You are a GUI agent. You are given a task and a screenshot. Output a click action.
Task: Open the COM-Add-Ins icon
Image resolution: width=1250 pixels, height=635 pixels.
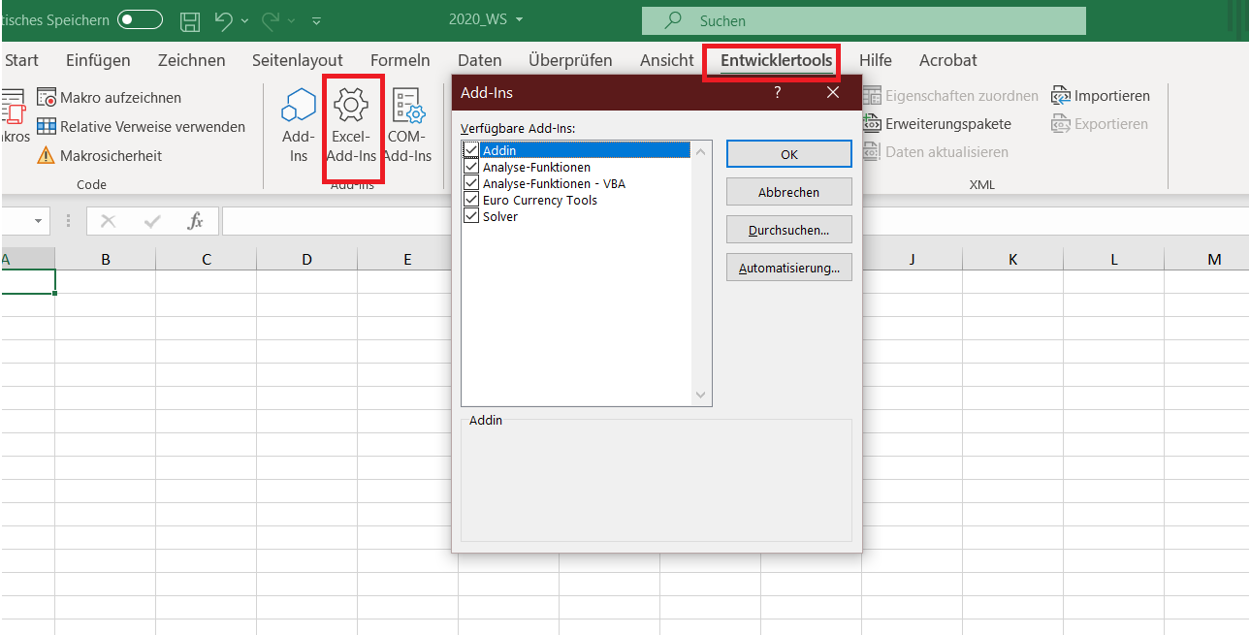click(x=408, y=105)
